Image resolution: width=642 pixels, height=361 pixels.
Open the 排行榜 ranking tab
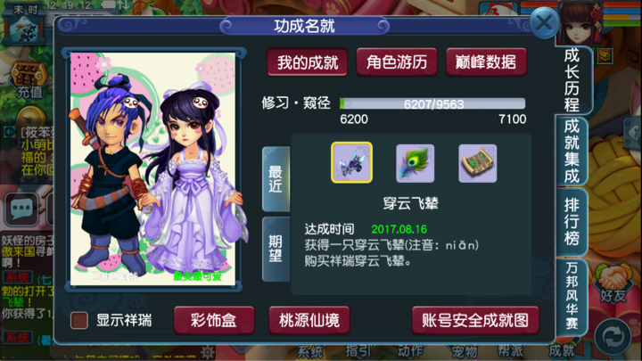pyautogui.click(x=572, y=221)
